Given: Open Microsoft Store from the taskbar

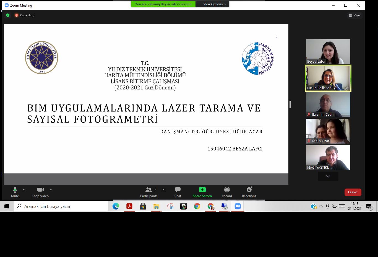Looking at the screenshot, I should 143,206.
